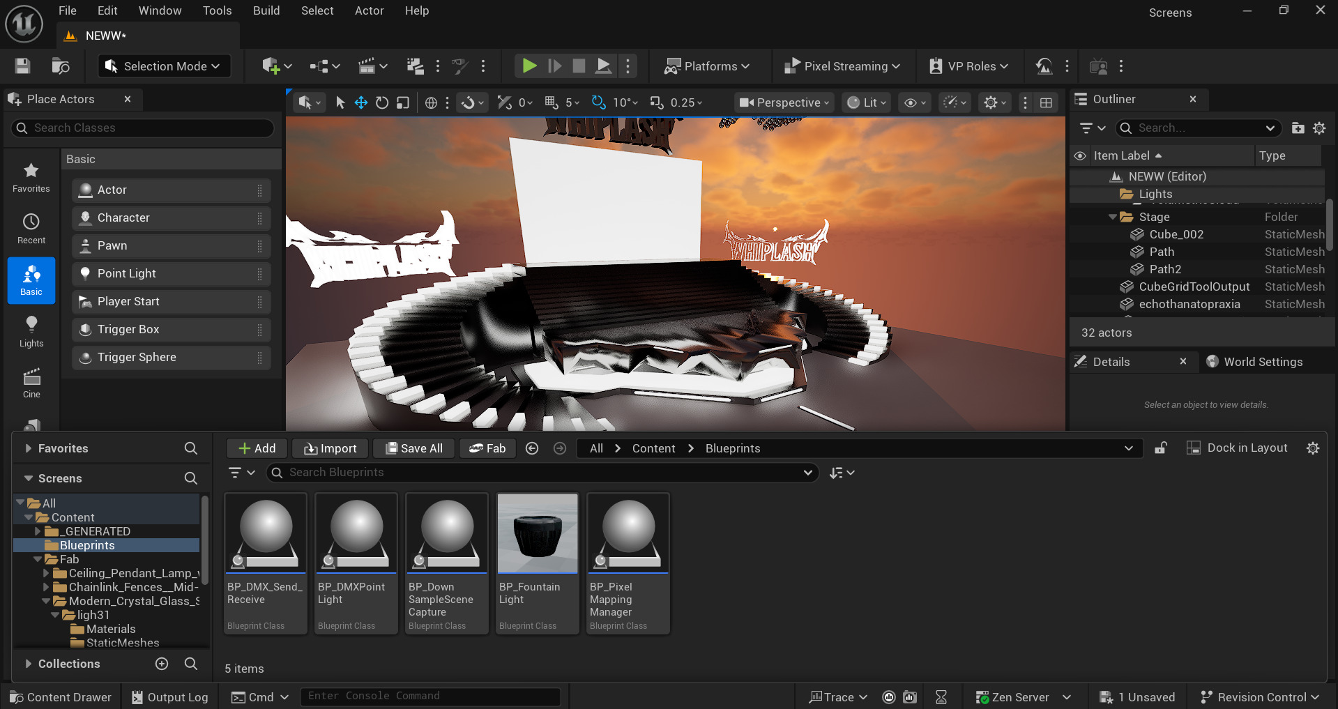Screen dimensions: 1338x709
Task: Toggle rotation snapping icon beside 10°
Action: (x=598, y=102)
